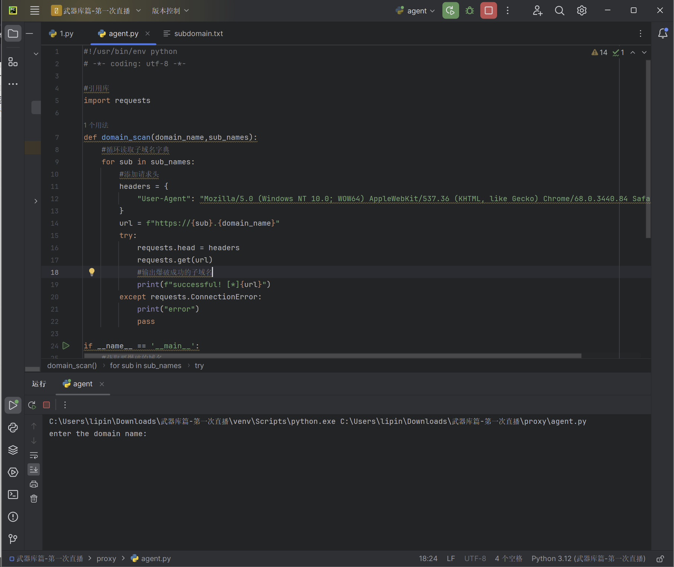674x567 pixels.
Task: Open indent settings 4 个空格
Action: [509, 558]
